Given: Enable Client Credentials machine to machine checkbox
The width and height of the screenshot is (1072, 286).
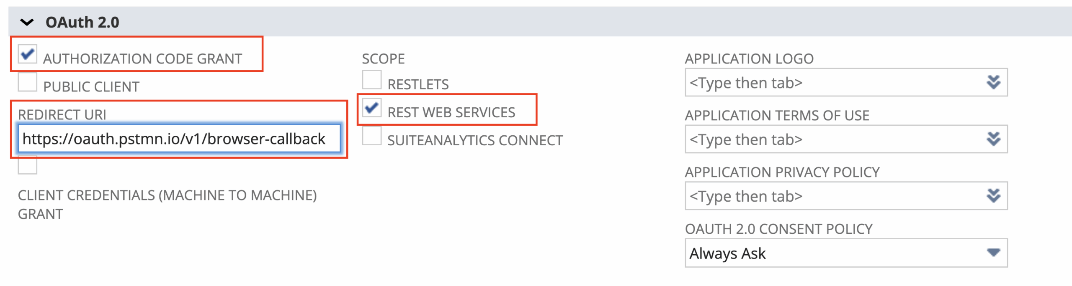Looking at the screenshot, I should coord(28,165).
